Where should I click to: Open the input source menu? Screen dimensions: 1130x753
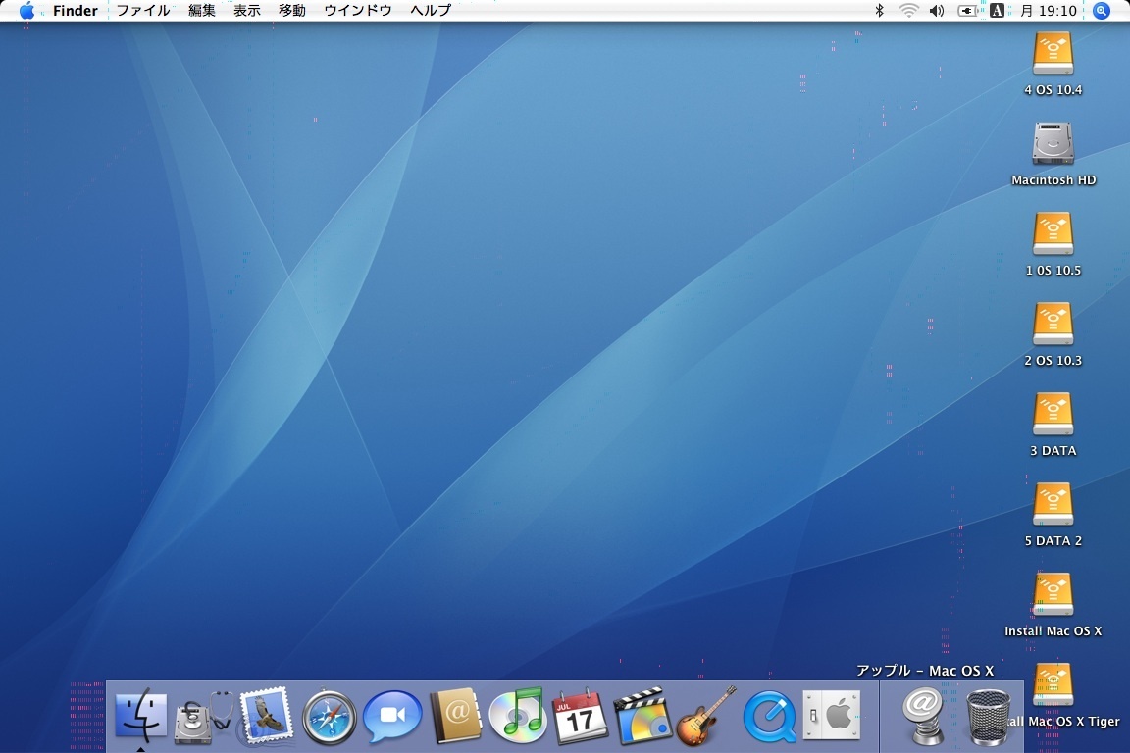[x=997, y=10]
